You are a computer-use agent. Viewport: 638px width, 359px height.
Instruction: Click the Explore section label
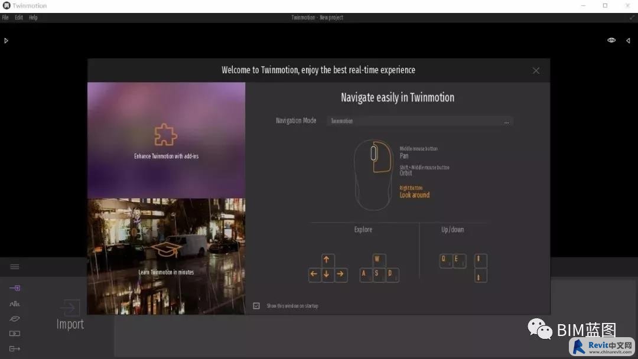363,230
